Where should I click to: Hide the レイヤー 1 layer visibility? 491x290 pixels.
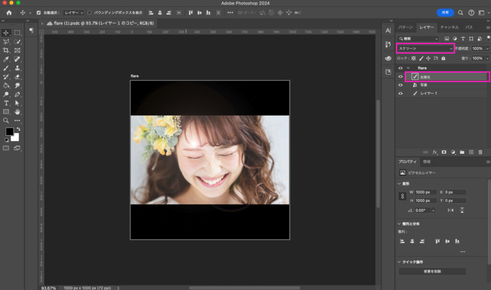[400, 93]
